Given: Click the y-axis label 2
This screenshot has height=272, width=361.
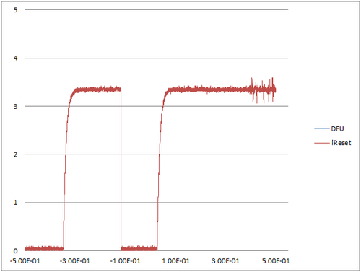Looking at the screenshot, I should pos(16,154).
